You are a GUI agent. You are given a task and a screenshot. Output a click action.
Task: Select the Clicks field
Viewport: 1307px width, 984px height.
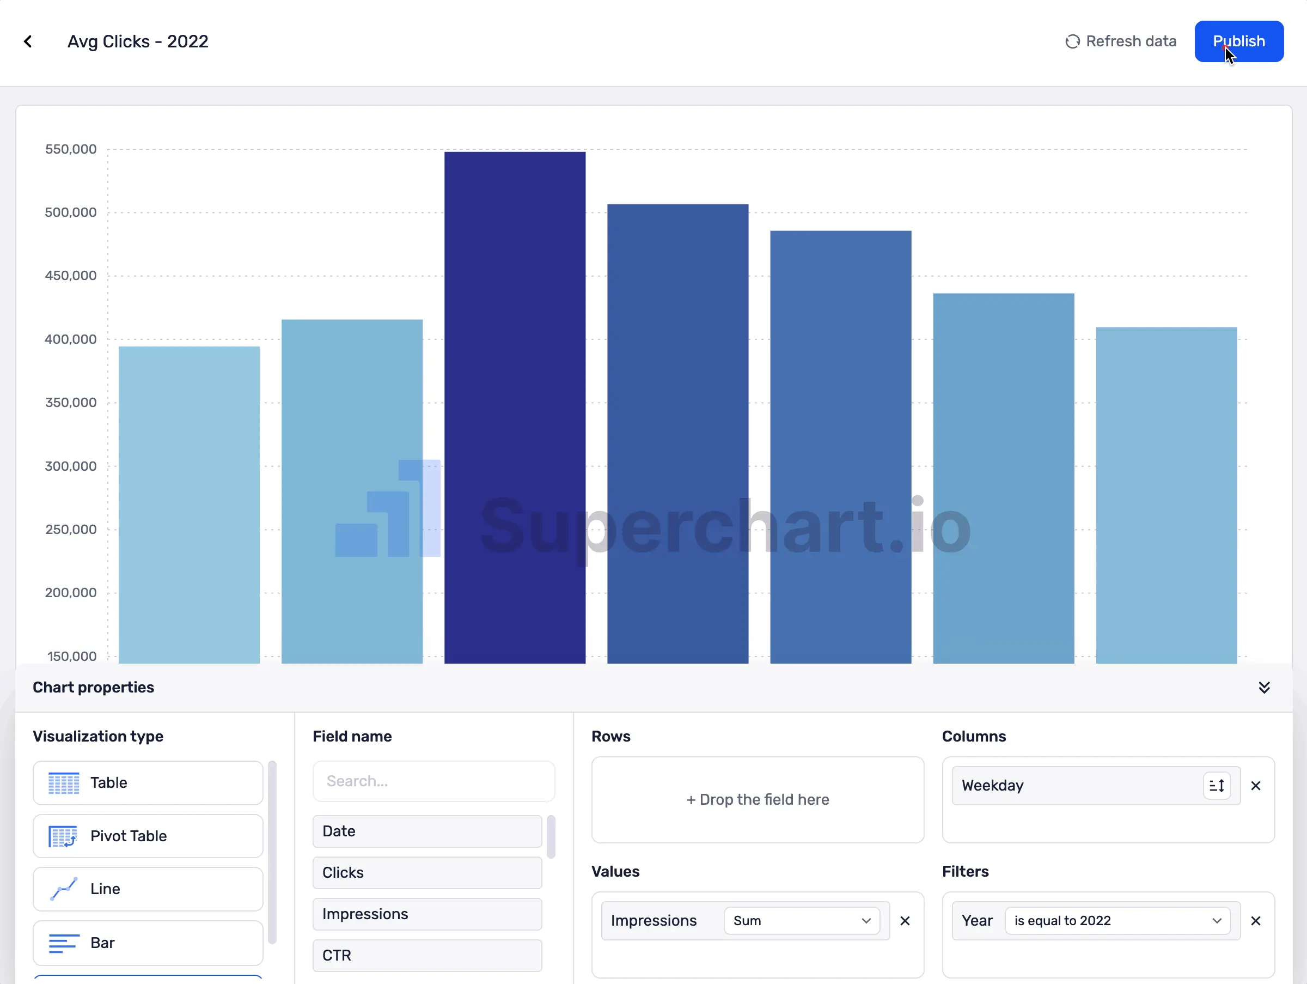point(427,872)
